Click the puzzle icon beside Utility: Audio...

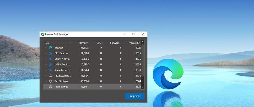[x=50, y=64]
